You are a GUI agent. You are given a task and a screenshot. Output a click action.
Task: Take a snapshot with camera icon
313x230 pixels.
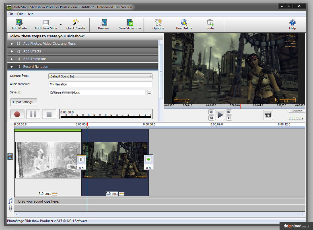coord(268,115)
